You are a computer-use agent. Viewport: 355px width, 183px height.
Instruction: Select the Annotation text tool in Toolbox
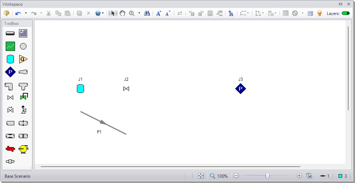click(x=23, y=33)
